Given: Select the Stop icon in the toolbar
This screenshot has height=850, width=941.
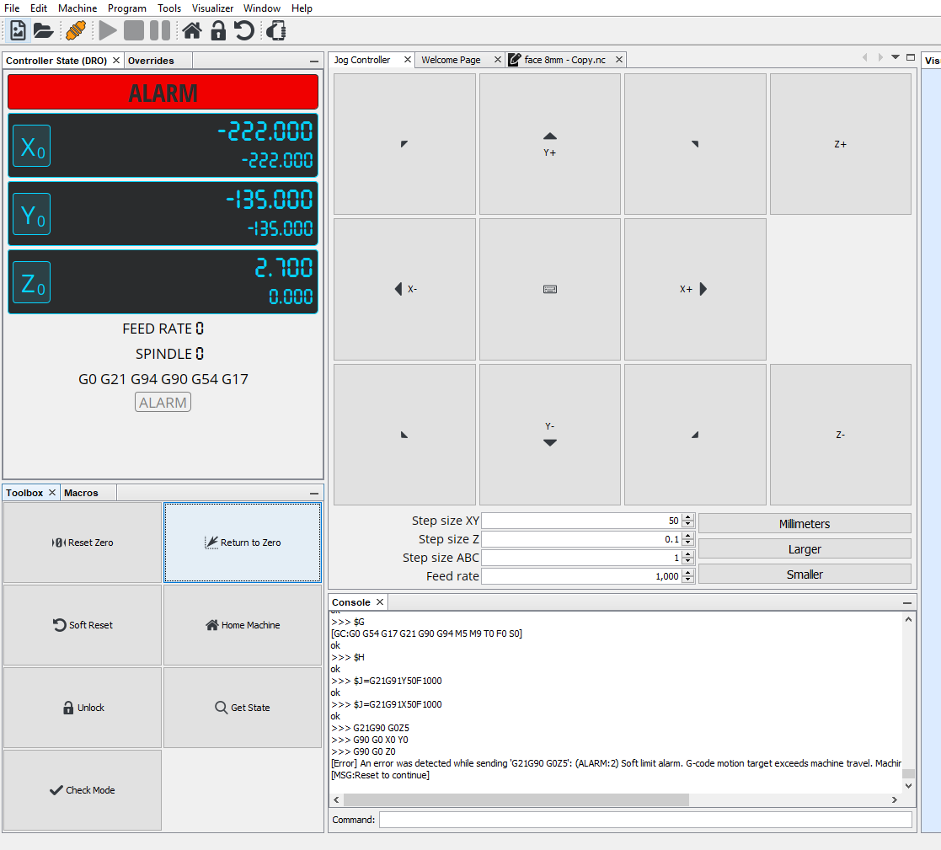Looking at the screenshot, I should pyautogui.click(x=134, y=30).
